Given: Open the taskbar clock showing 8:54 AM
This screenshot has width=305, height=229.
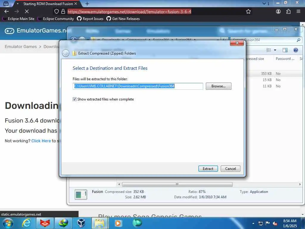Looking at the screenshot, I should (290, 223).
